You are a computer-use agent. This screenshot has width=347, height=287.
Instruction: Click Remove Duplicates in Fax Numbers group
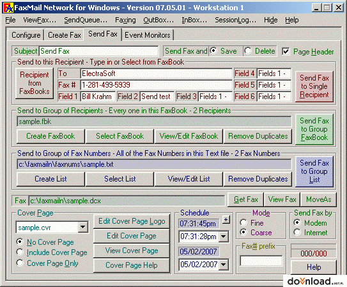click(258, 179)
